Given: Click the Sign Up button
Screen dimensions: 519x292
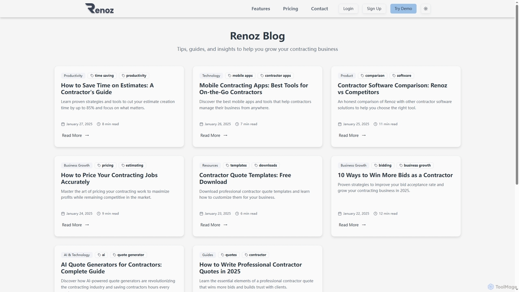Looking at the screenshot, I should pyautogui.click(x=374, y=9).
